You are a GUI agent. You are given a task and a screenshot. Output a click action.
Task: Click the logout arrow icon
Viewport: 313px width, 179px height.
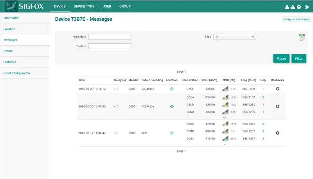307,7
